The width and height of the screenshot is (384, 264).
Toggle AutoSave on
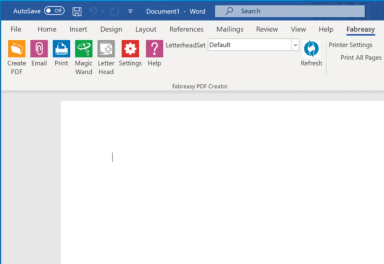pyautogui.click(x=54, y=11)
